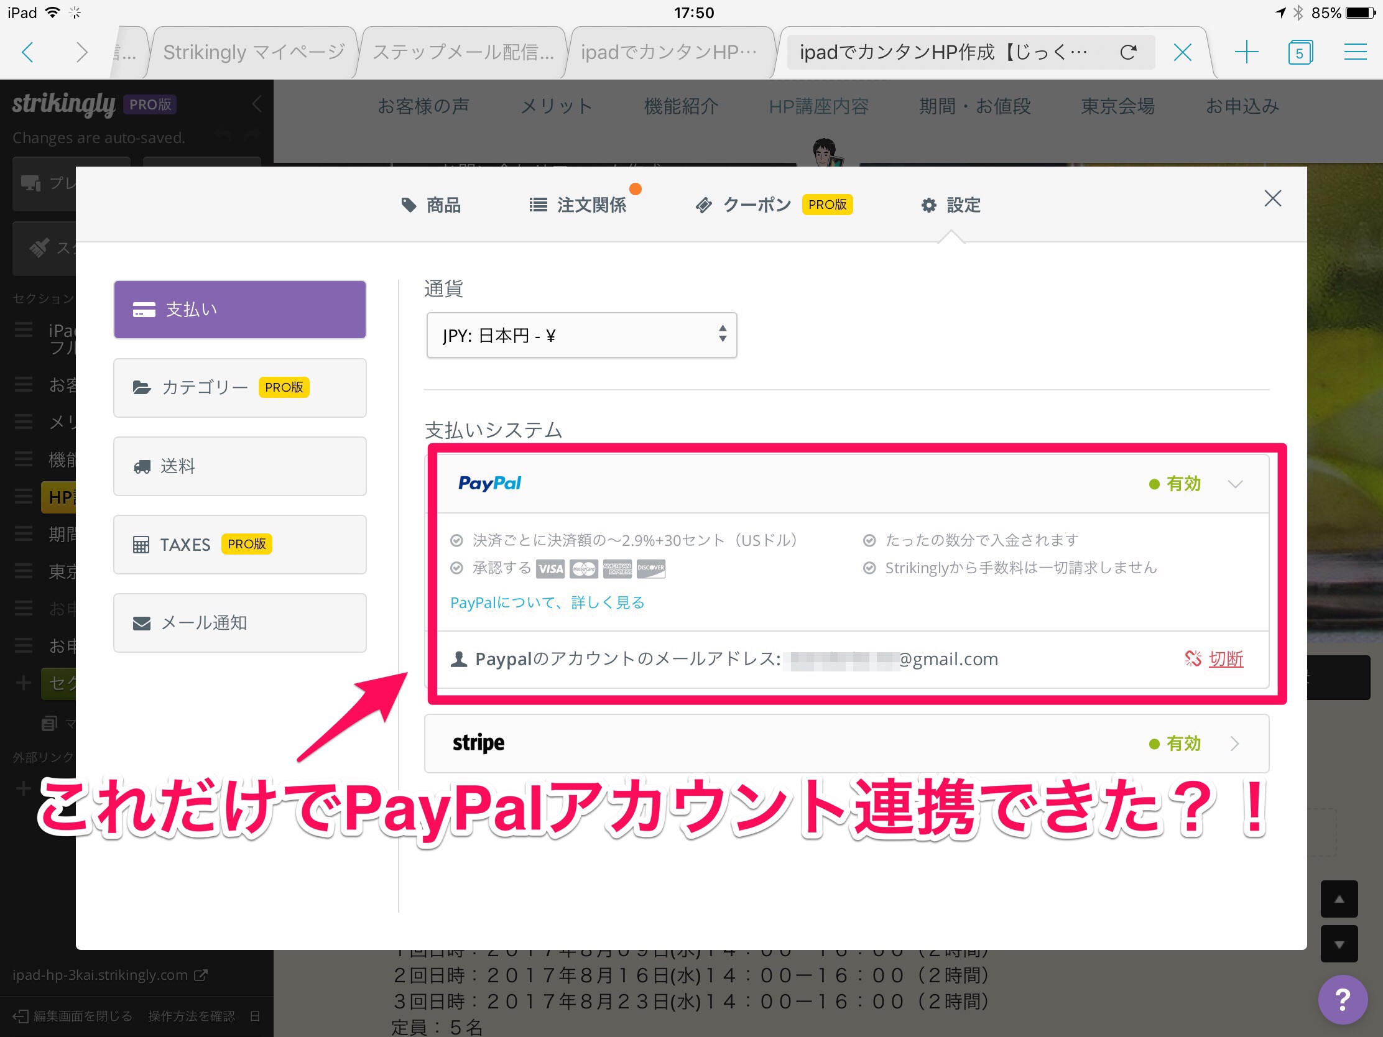Click the Visa card icon
1383x1037 pixels.
[x=550, y=569]
